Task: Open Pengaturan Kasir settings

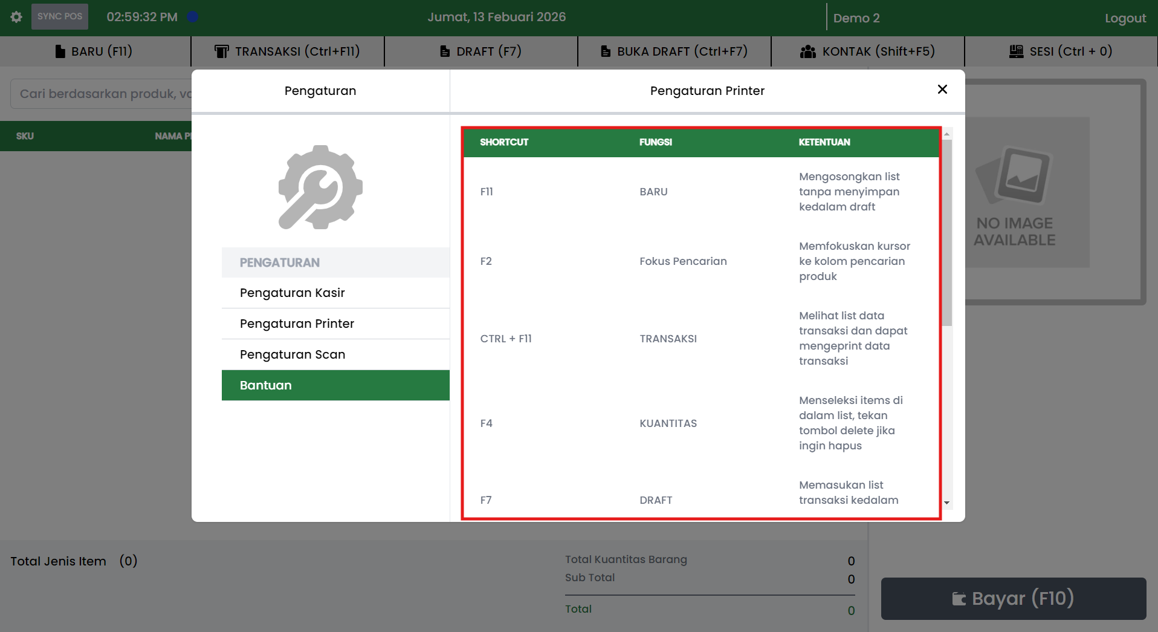Action: pos(293,293)
